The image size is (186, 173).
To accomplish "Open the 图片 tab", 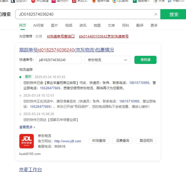I will tap(54, 25).
